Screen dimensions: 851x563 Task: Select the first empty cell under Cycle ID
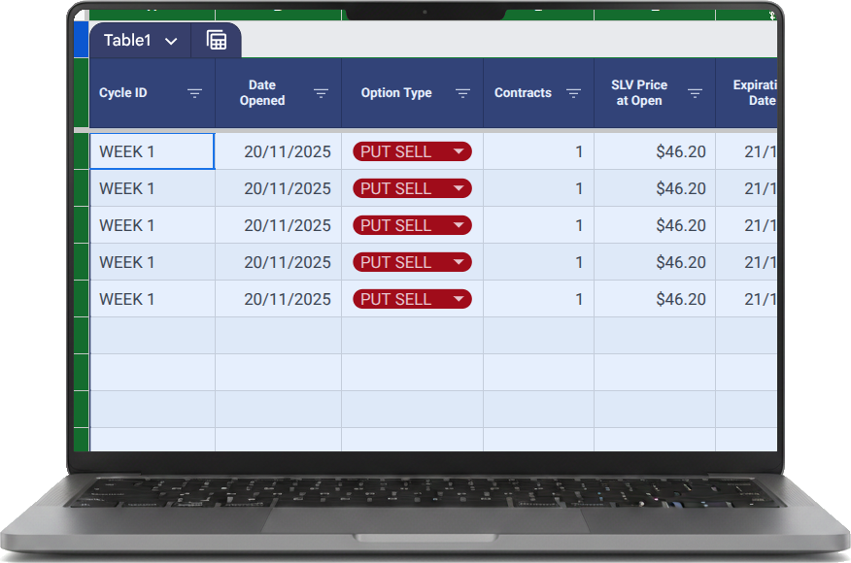point(152,336)
